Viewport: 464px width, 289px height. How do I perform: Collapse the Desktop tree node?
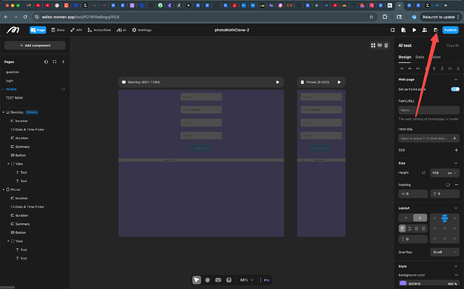3,112
